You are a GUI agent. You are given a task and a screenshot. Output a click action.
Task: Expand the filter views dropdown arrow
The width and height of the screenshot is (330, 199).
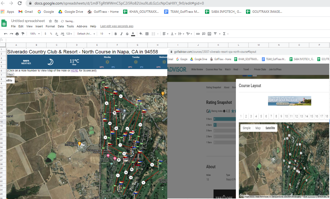coord(220,34)
